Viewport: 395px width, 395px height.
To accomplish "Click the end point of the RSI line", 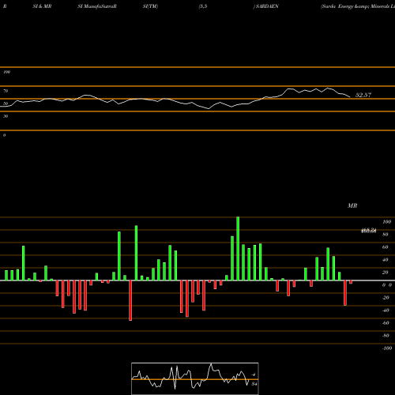I will (x=350, y=97).
